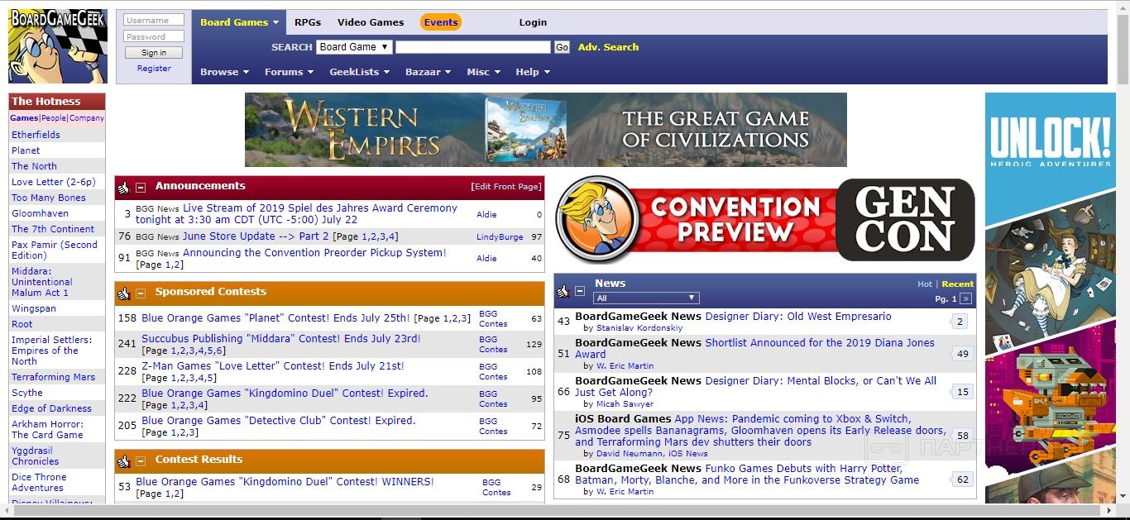Open the Misc dropdown menu
This screenshot has height=520, width=1130.
tap(483, 72)
